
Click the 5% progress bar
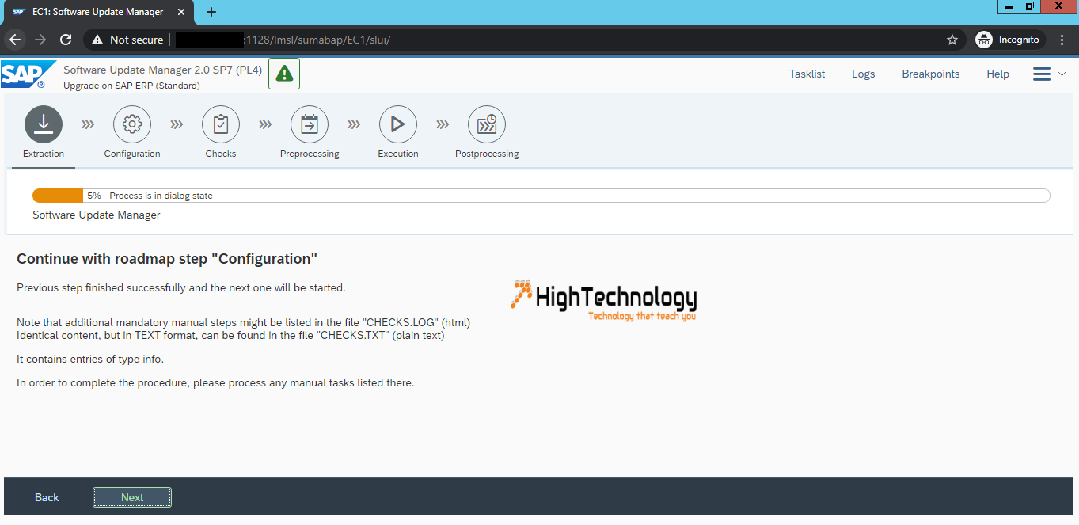click(x=541, y=196)
